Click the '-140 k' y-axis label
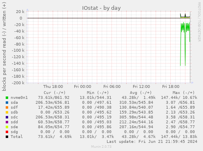This screenshot has height=151, width=203. click(x=18, y=63)
